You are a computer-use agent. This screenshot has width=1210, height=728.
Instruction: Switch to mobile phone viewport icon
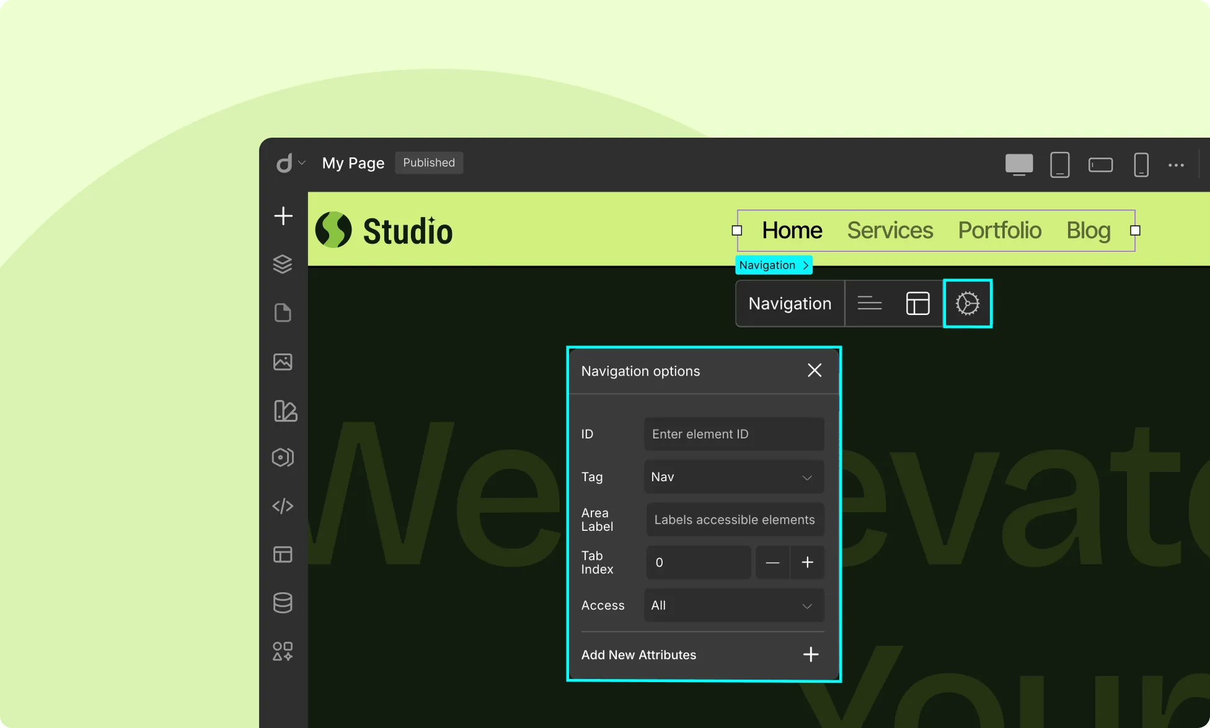pyautogui.click(x=1141, y=165)
